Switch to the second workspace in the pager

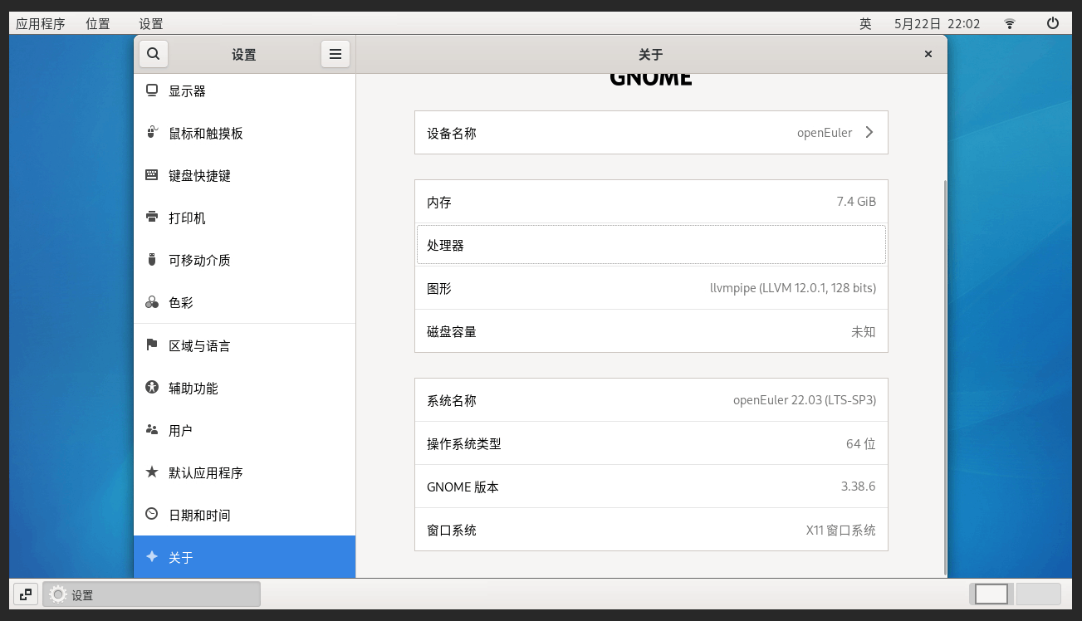coord(1038,594)
